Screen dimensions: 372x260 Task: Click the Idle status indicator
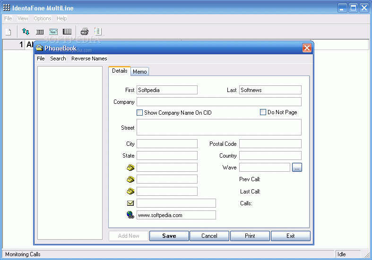tap(341, 254)
